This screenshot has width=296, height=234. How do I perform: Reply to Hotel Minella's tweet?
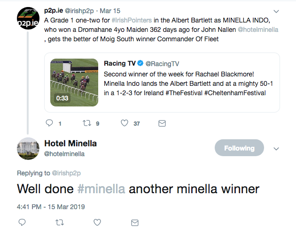coord(22,222)
